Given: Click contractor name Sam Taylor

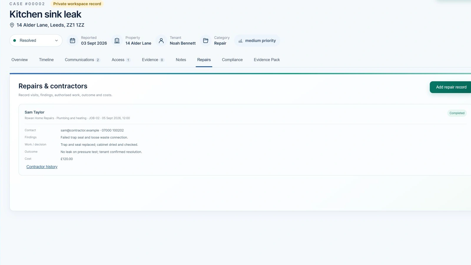Looking at the screenshot, I should click(34, 112).
